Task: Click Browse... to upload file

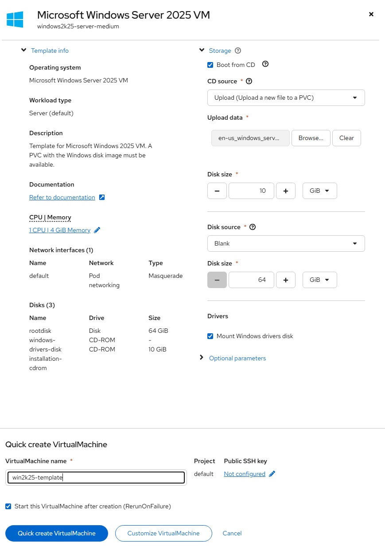Action: [x=311, y=138]
